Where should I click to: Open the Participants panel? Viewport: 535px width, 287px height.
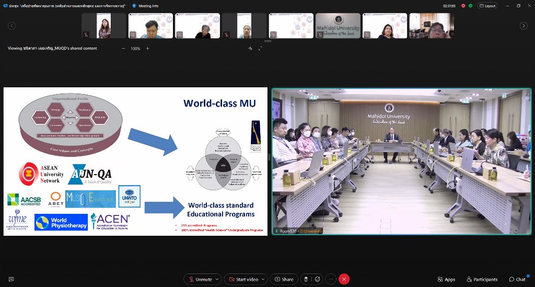click(482, 279)
